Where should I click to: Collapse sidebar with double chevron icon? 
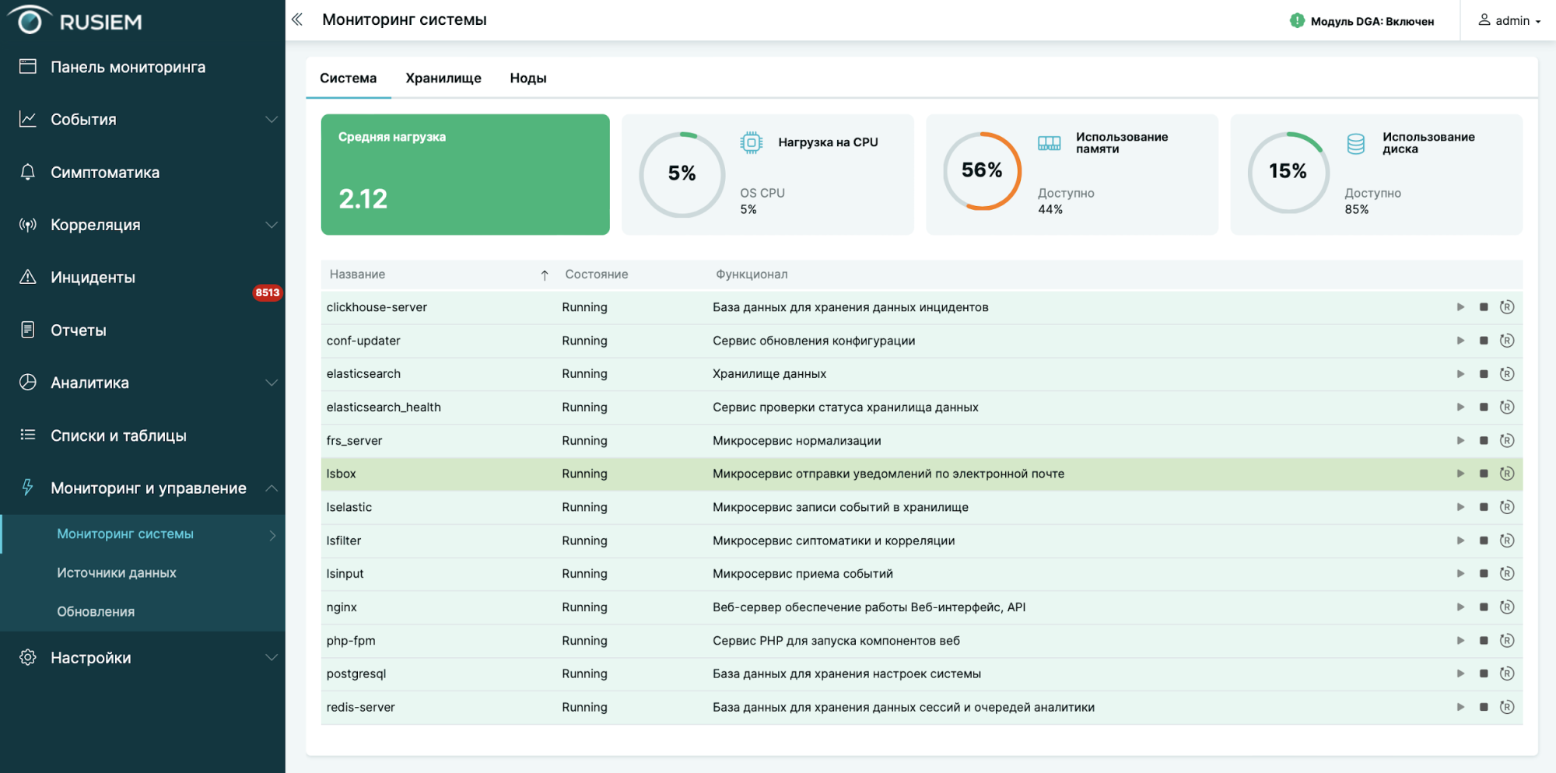296,20
